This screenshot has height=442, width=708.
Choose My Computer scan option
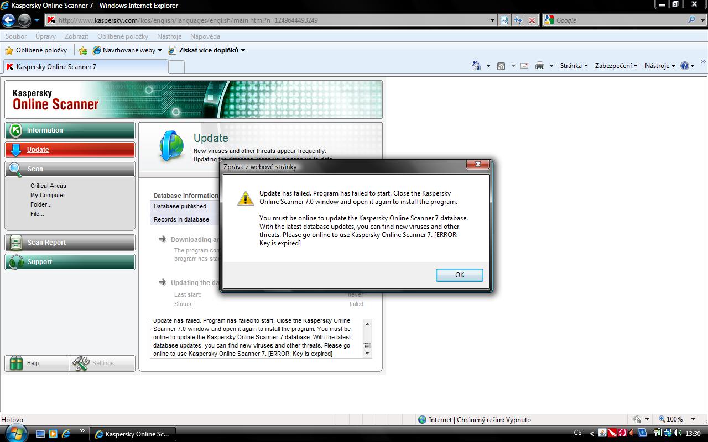tap(48, 195)
